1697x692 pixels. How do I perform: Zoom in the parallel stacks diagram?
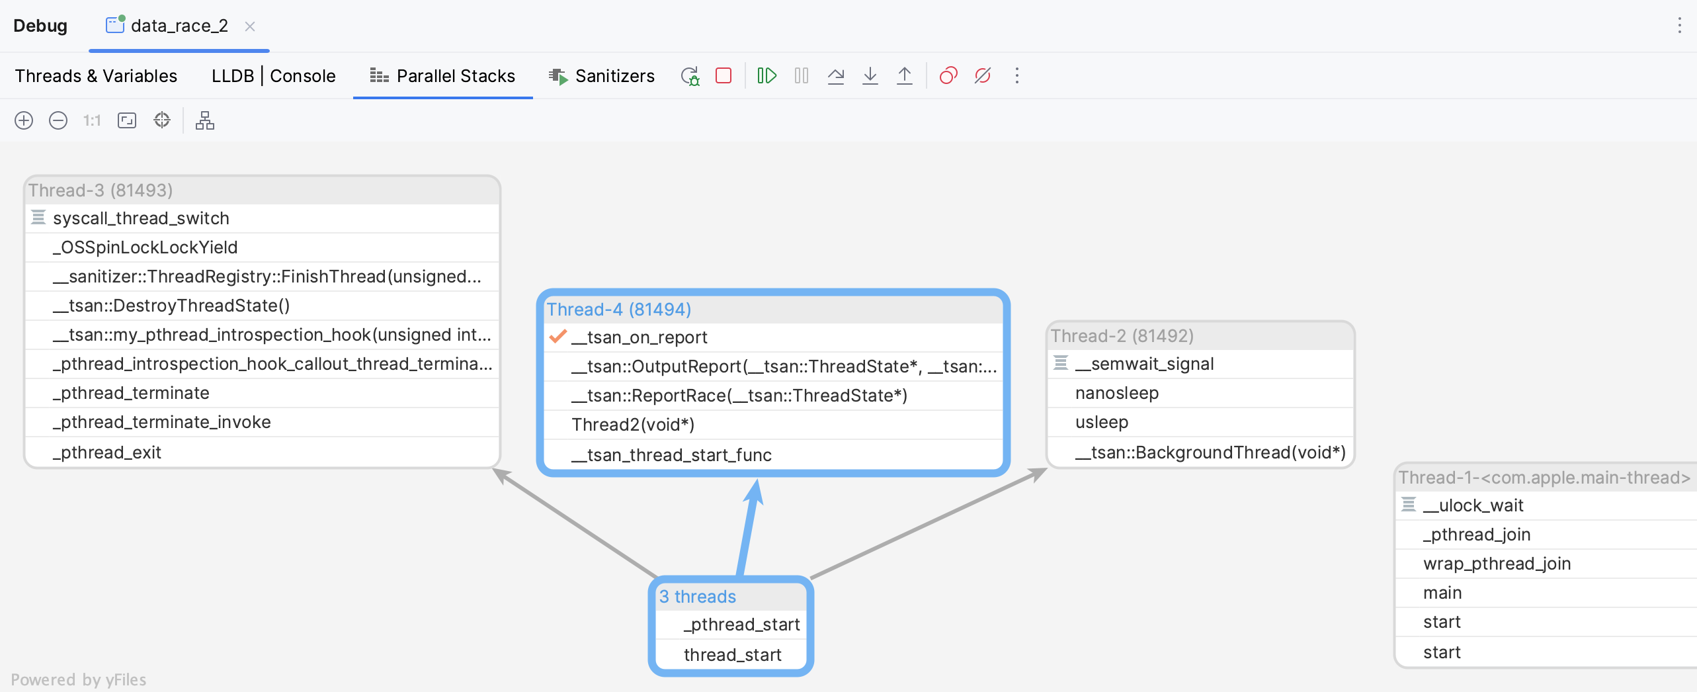(x=24, y=120)
